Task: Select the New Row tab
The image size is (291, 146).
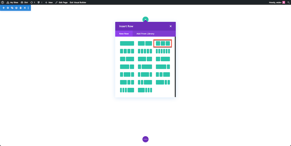Action: pyautogui.click(x=124, y=33)
